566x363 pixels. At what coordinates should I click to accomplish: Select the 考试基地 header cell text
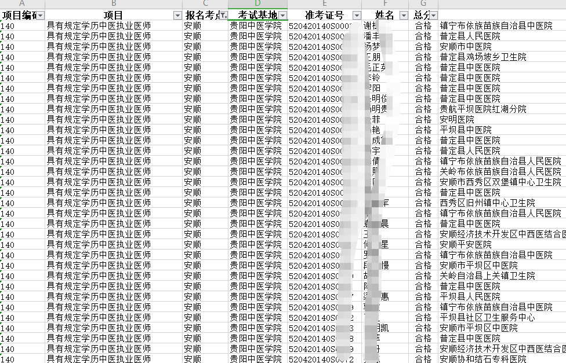tap(253, 15)
